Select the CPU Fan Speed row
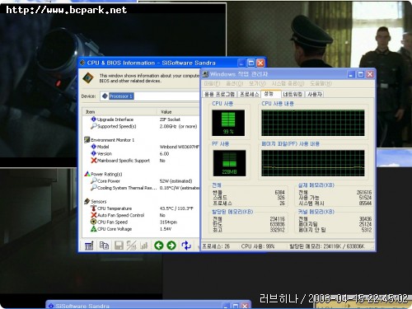 tap(141, 222)
